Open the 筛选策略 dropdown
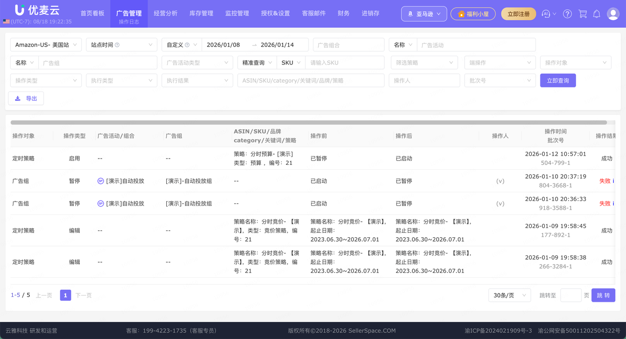 (x=424, y=63)
